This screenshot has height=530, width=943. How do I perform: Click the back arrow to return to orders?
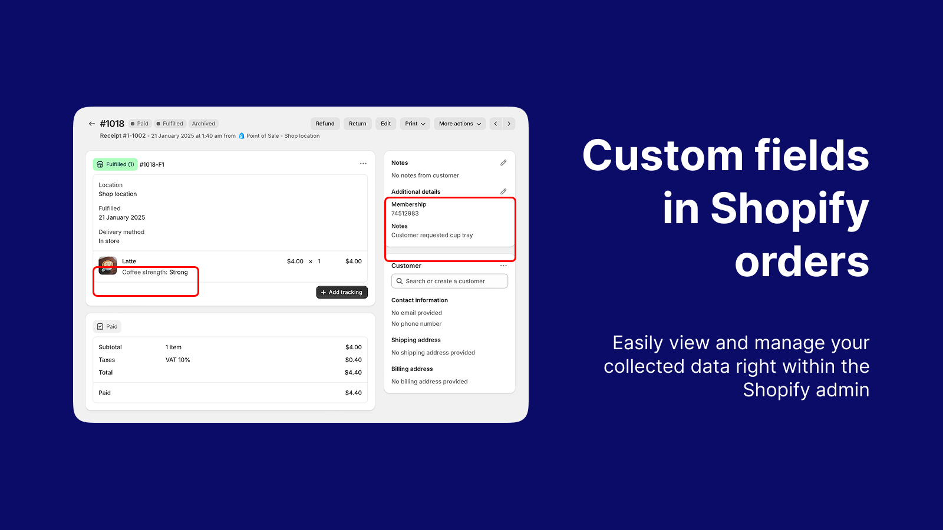click(92, 124)
